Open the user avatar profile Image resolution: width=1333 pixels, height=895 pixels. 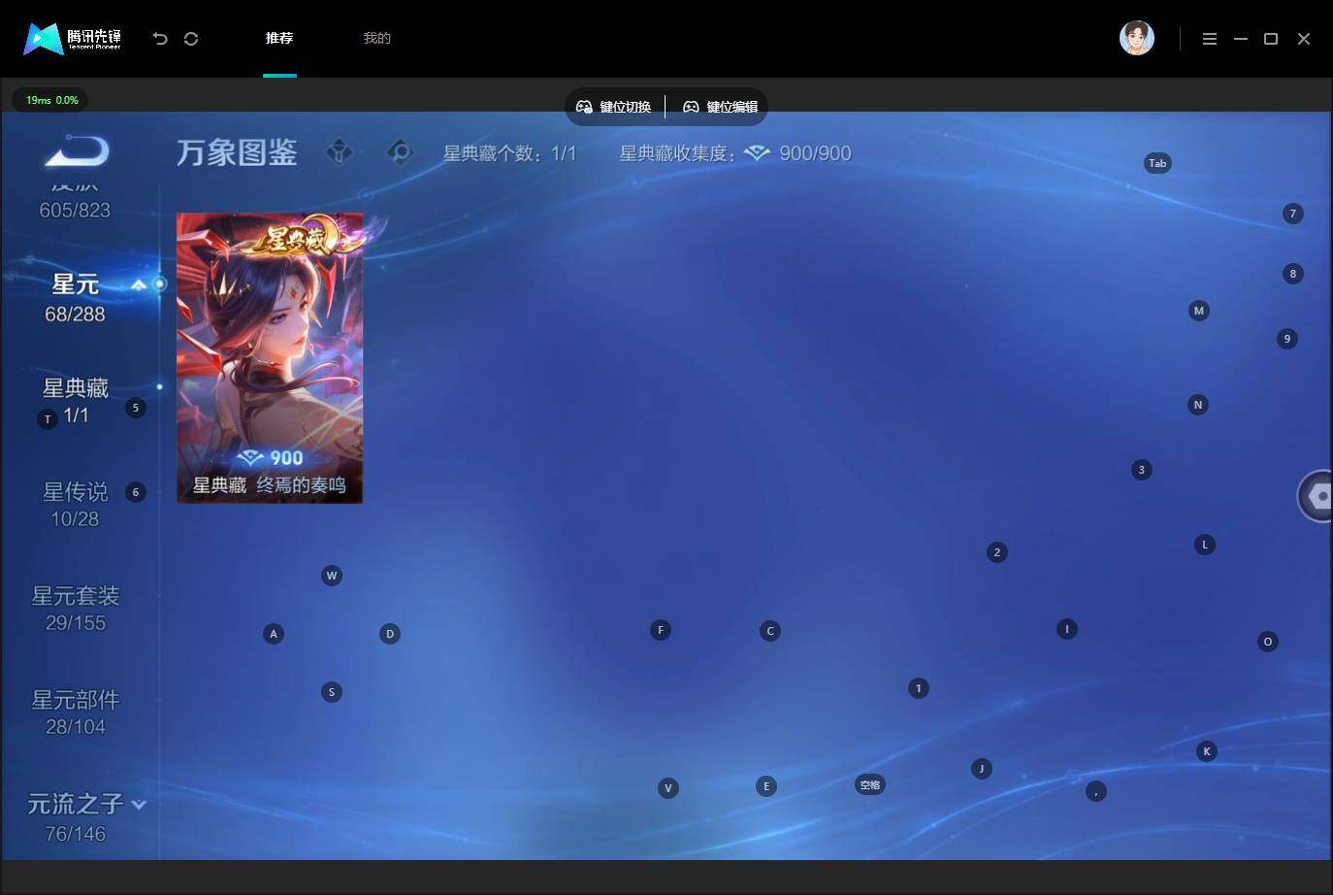point(1136,38)
